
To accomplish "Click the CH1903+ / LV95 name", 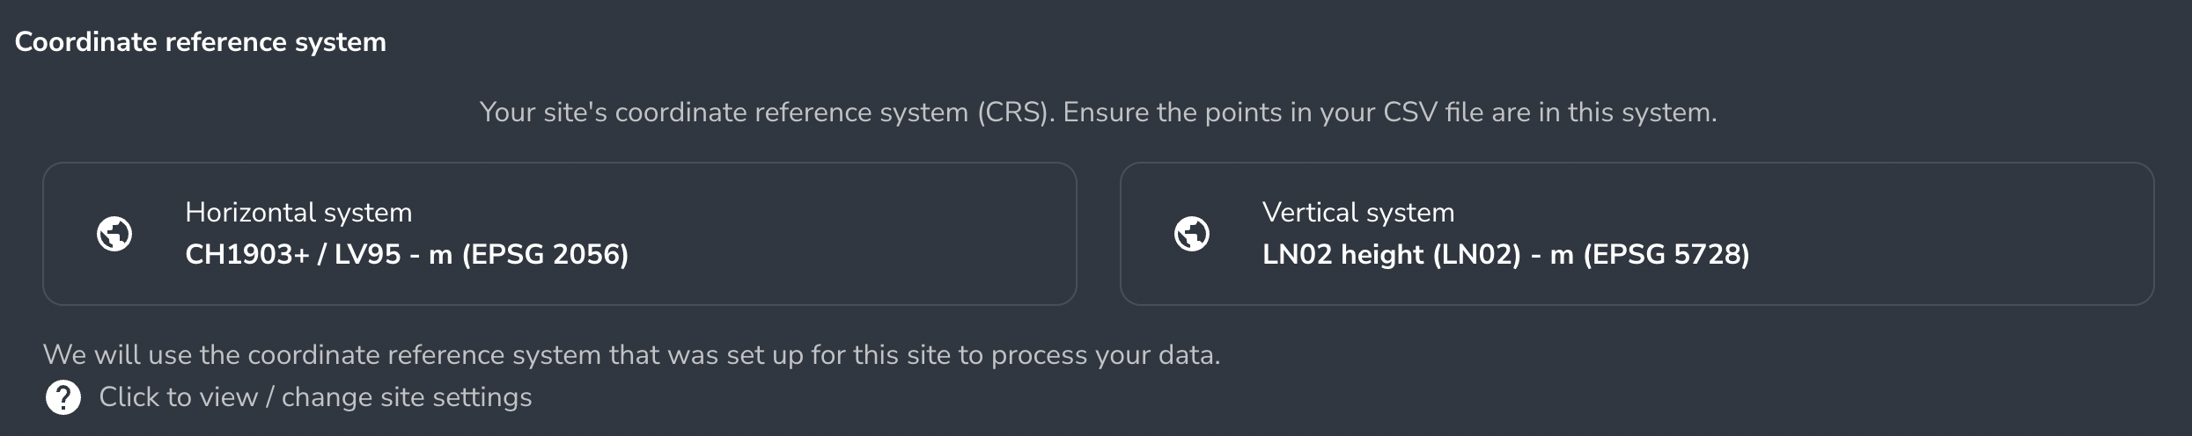I will point(292,255).
